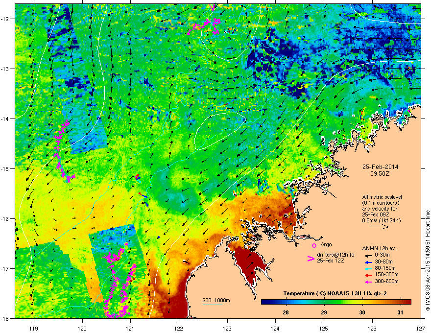Screen dimensions: 431x333
Task: Click the 'Altimetric sealevel' text
Action: click(382, 197)
